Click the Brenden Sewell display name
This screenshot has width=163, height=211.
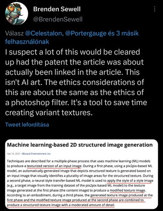tap(57, 9)
